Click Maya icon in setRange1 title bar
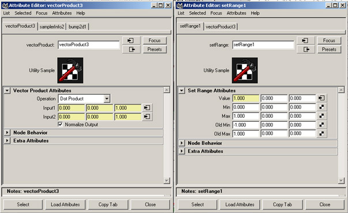This screenshot has height=213, width=348. [x=179, y=5]
